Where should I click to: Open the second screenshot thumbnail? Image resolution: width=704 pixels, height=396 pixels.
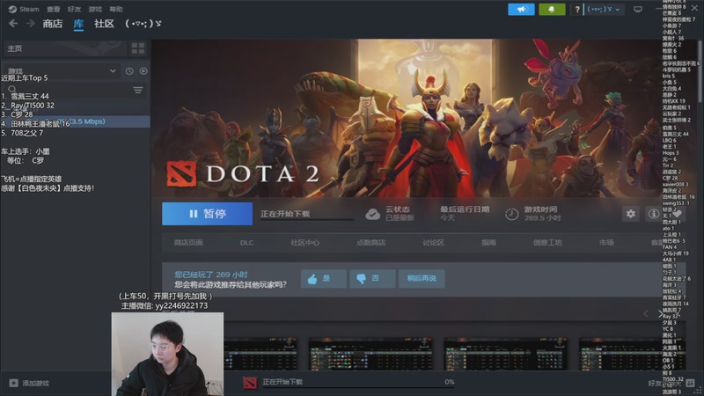coord(370,355)
